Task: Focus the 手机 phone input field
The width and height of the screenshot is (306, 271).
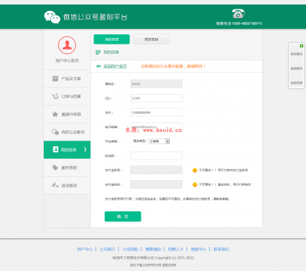Action: (157, 112)
